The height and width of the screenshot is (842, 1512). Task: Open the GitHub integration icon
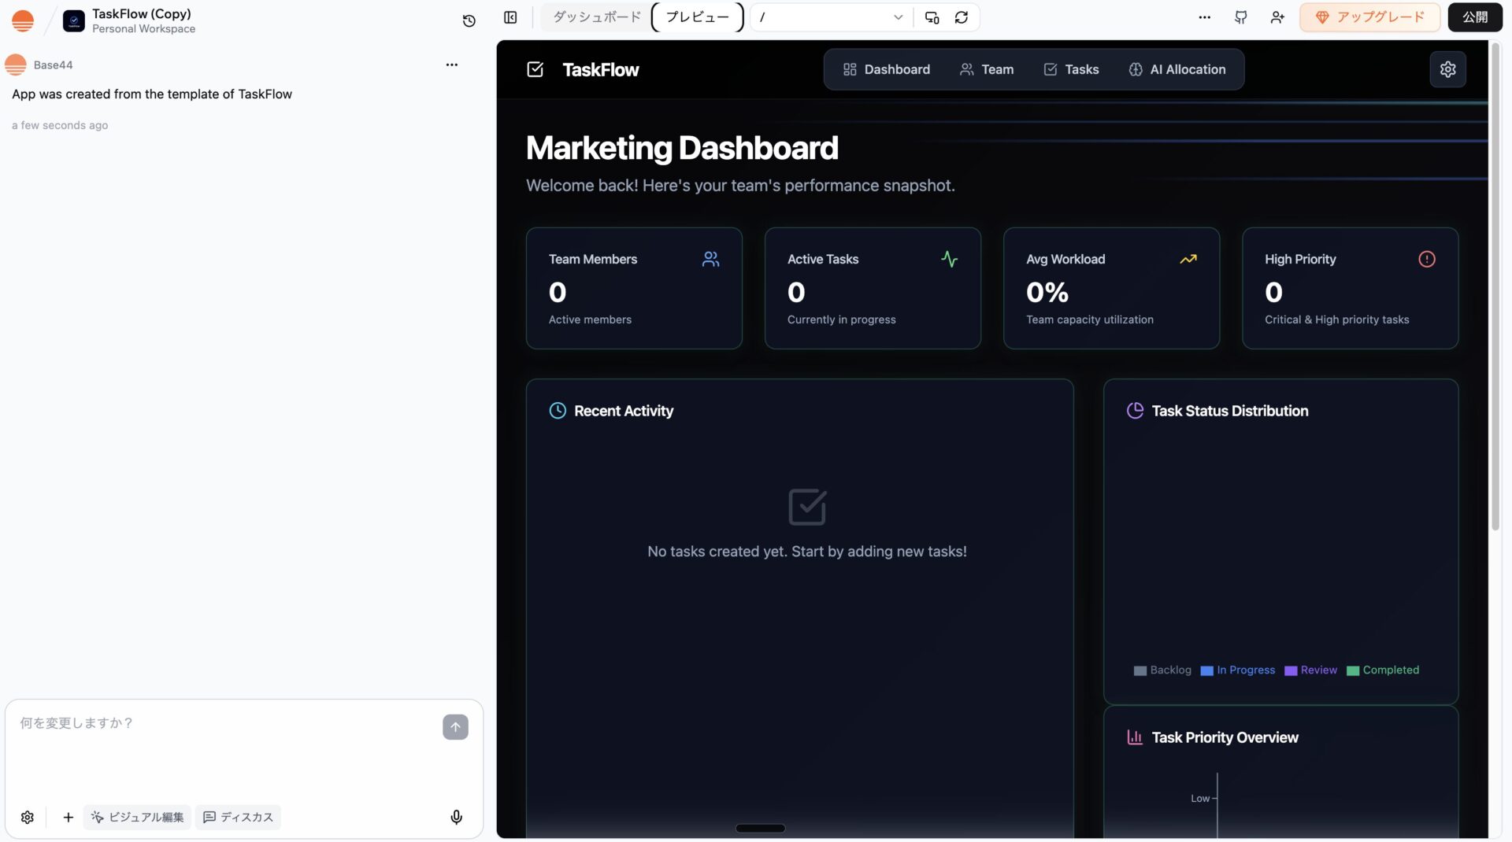(x=1240, y=17)
